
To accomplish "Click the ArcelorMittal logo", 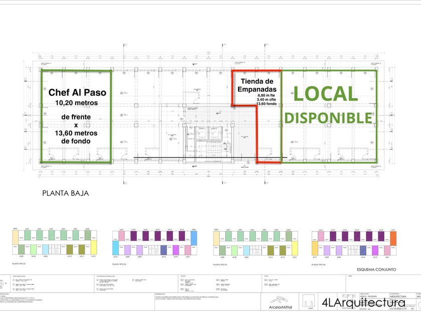I will (280, 302).
